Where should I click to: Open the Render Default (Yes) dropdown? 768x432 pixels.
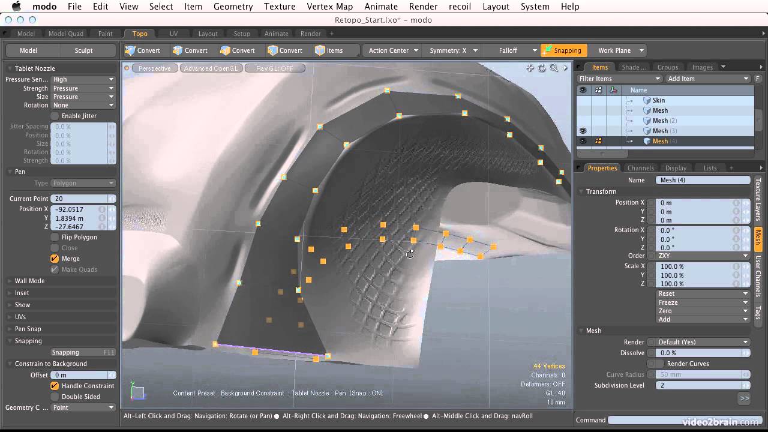703,342
